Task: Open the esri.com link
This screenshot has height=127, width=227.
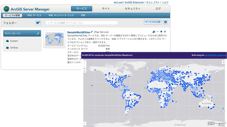Action: 118,2
